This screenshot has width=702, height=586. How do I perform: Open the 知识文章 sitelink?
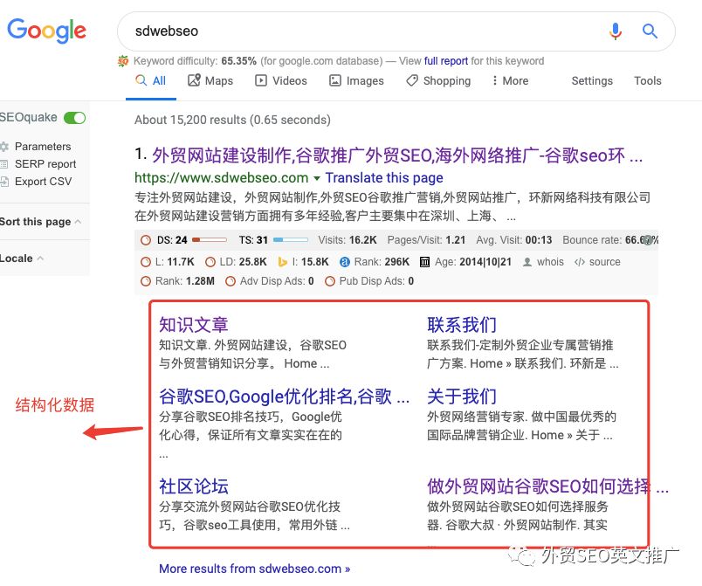[194, 325]
